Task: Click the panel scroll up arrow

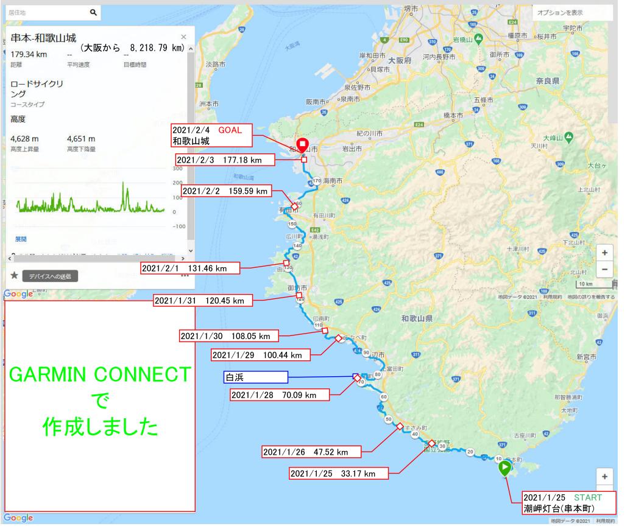Action: pos(191,49)
